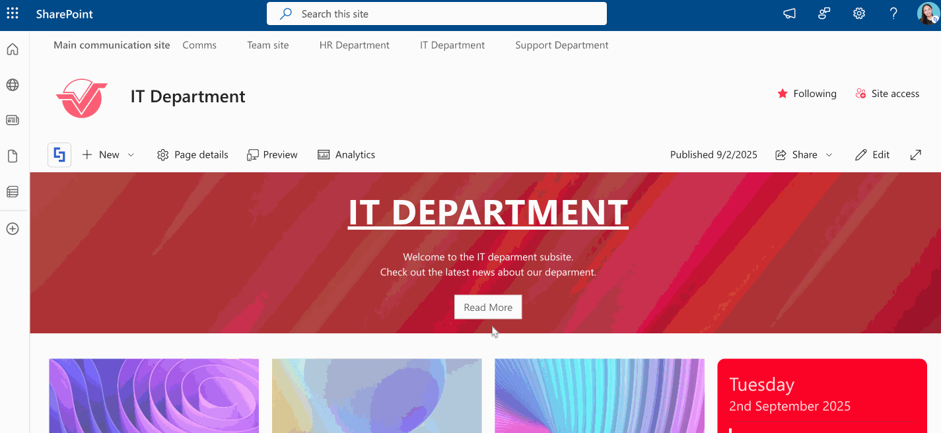The image size is (941, 433).
Task: Open the HR Department navigation item
Action: coord(355,46)
